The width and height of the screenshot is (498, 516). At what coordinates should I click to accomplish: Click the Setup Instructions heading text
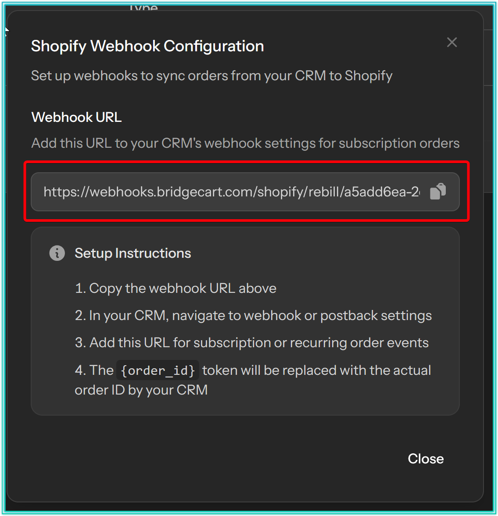point(133,253)
